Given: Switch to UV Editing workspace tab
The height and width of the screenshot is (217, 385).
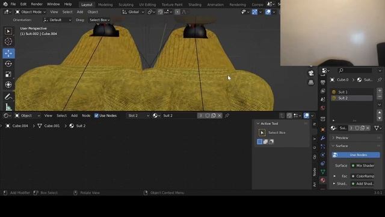Looking at the screenshot, I should (147, 4).
